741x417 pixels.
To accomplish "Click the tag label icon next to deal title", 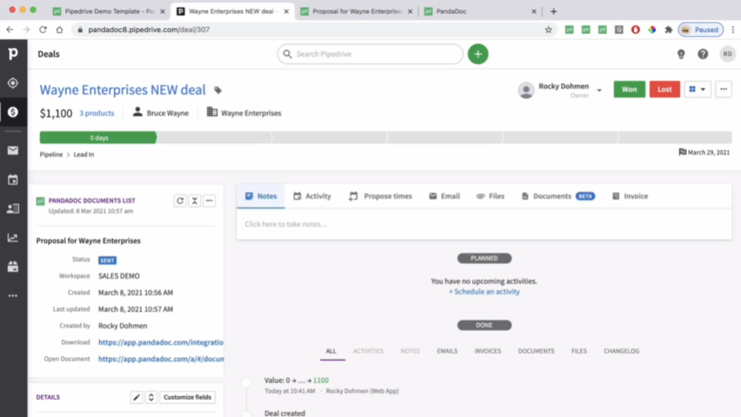I will point(218,90).
